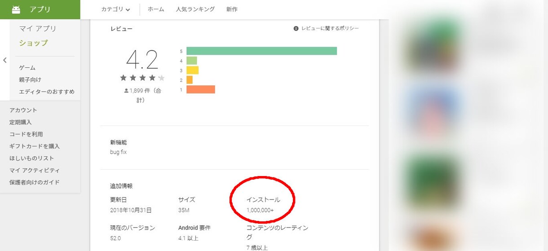Open the レビューに関するポリシー link
Screen dimensions: 548x251
330,28
